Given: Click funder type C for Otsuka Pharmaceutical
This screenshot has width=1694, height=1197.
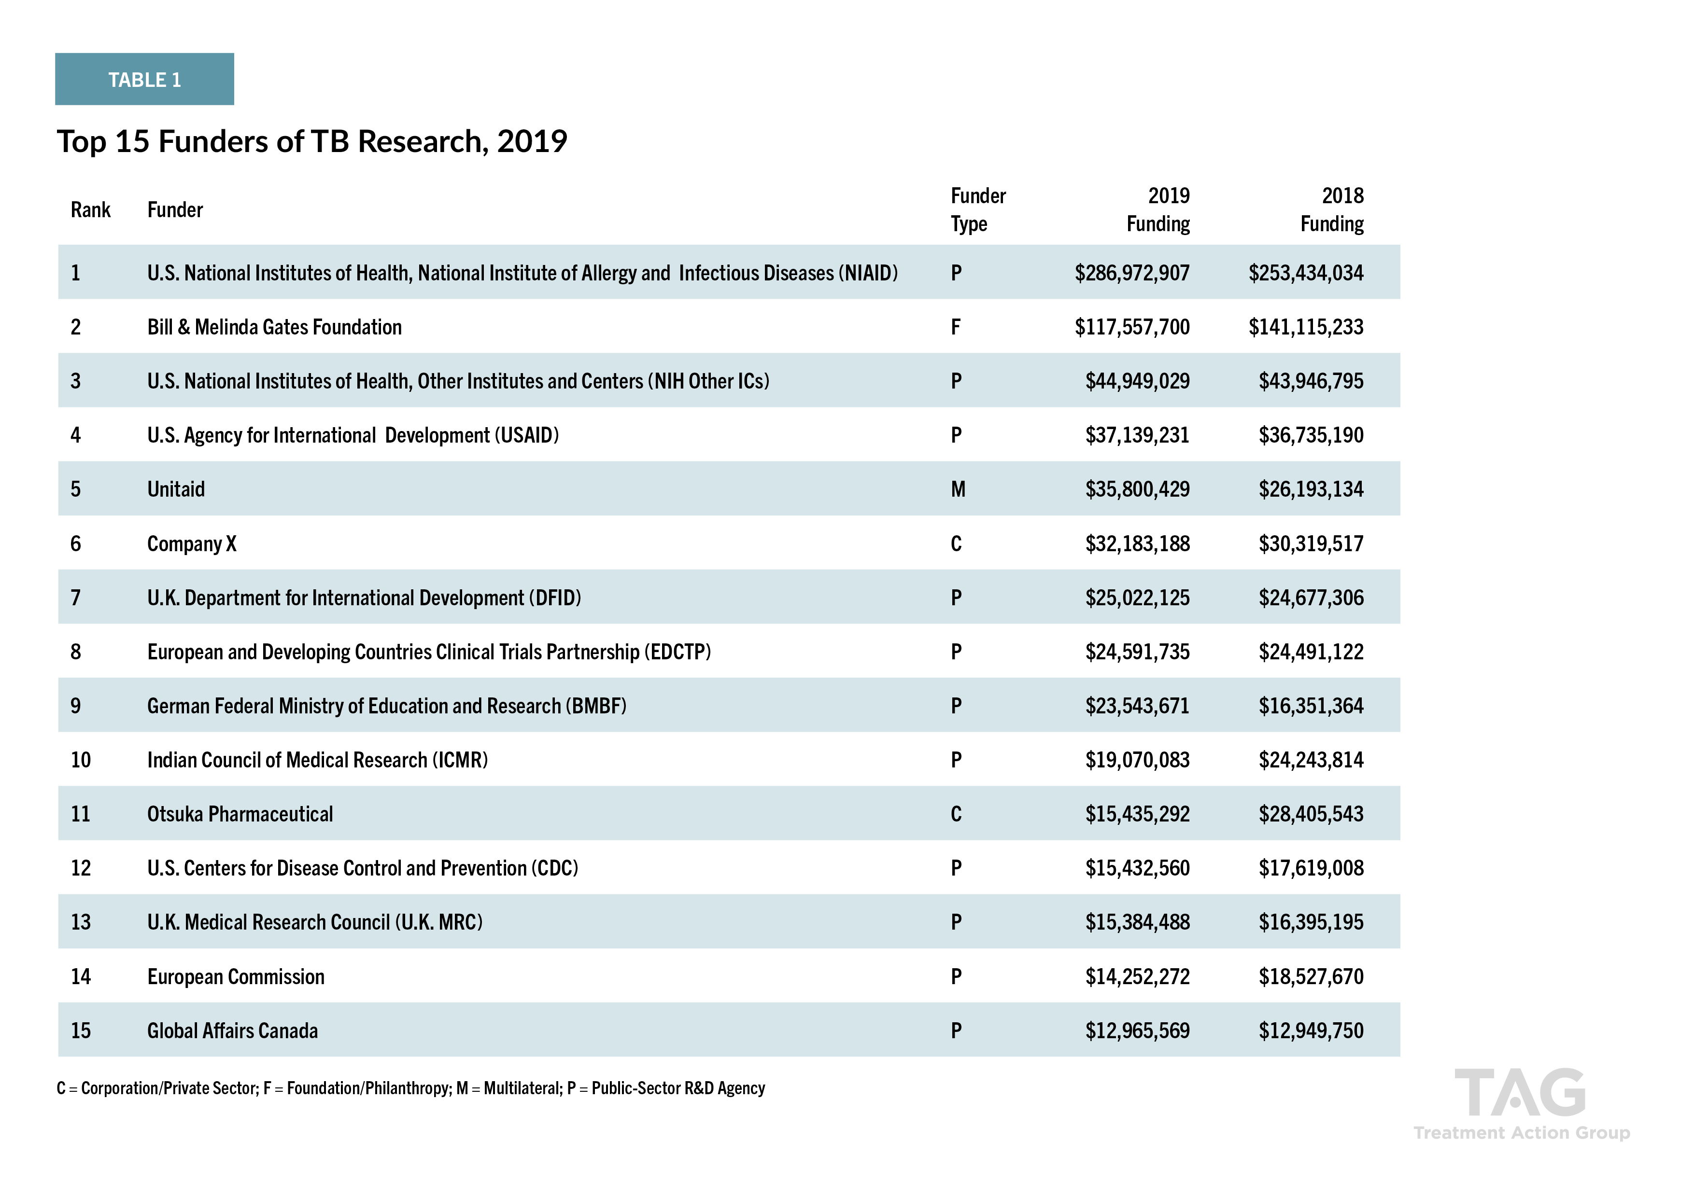Looking at the screenshot, I should [956, 814].
